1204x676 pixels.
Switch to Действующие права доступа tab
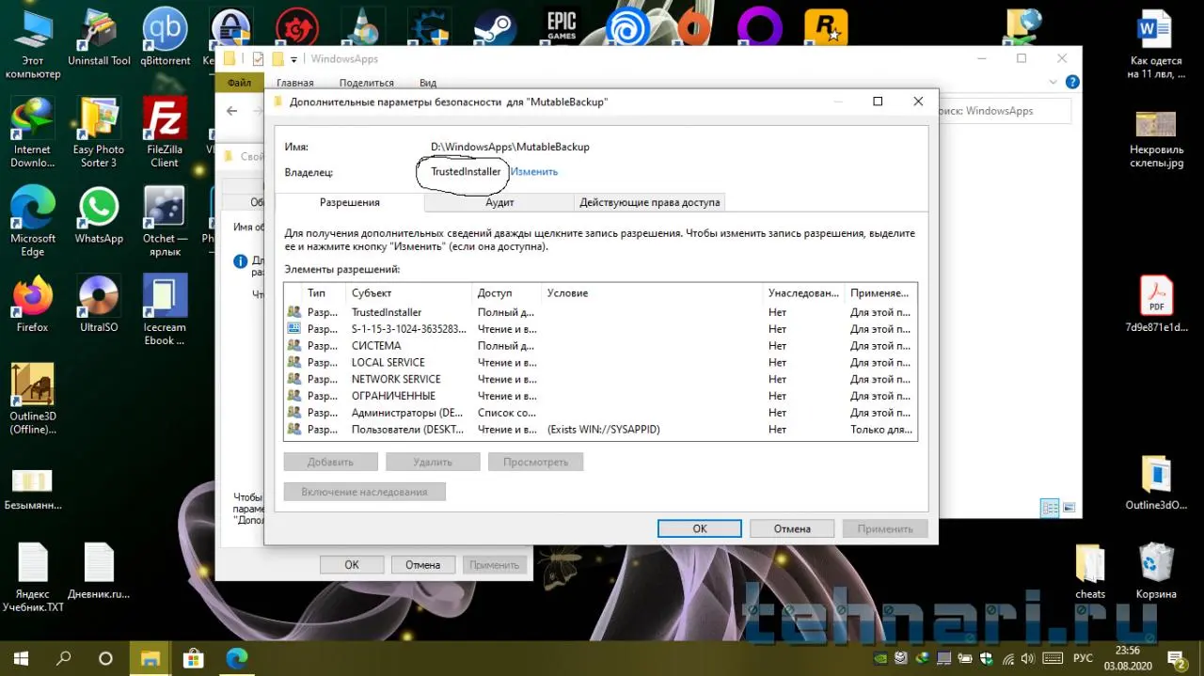pos(650,202)
